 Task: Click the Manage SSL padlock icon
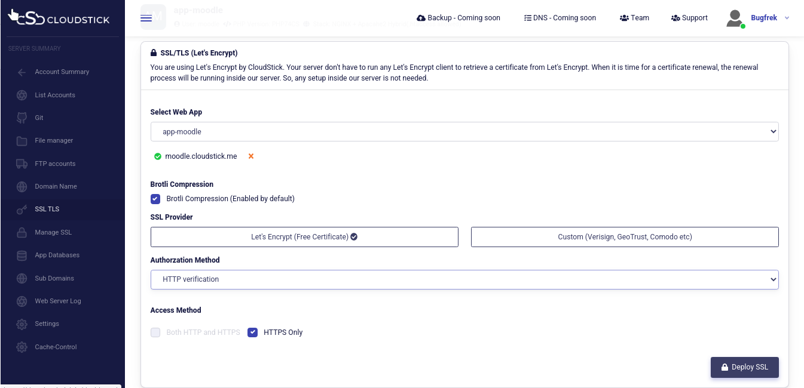click(x=22, y=232)
